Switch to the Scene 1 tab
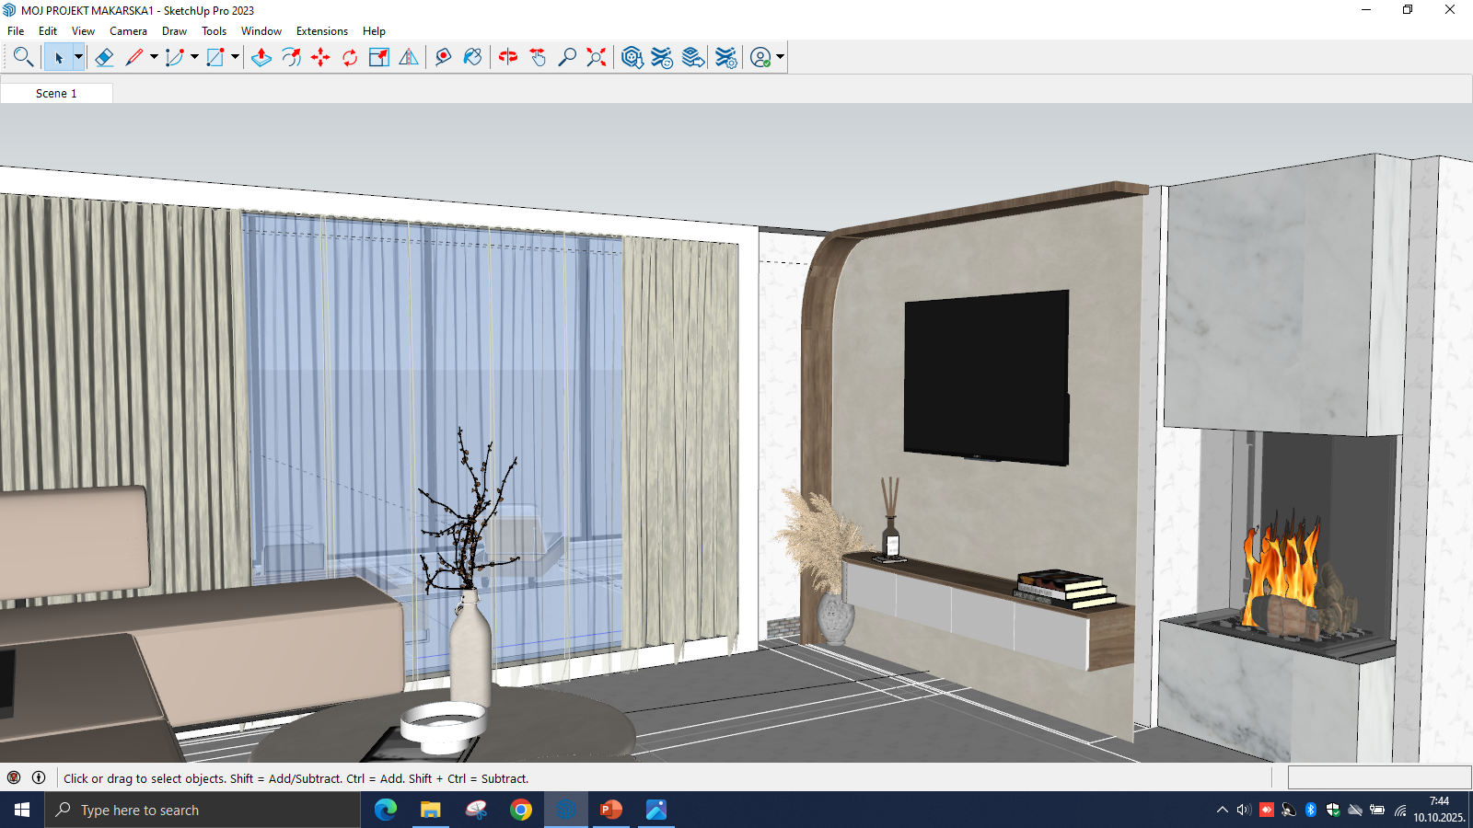The width and height of the screenshot is (1473, 828). pos(56,93)
